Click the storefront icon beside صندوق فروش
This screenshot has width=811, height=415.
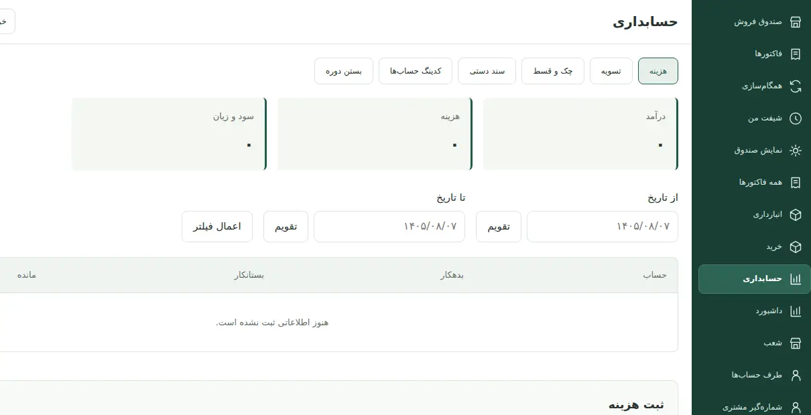(796, 22)
